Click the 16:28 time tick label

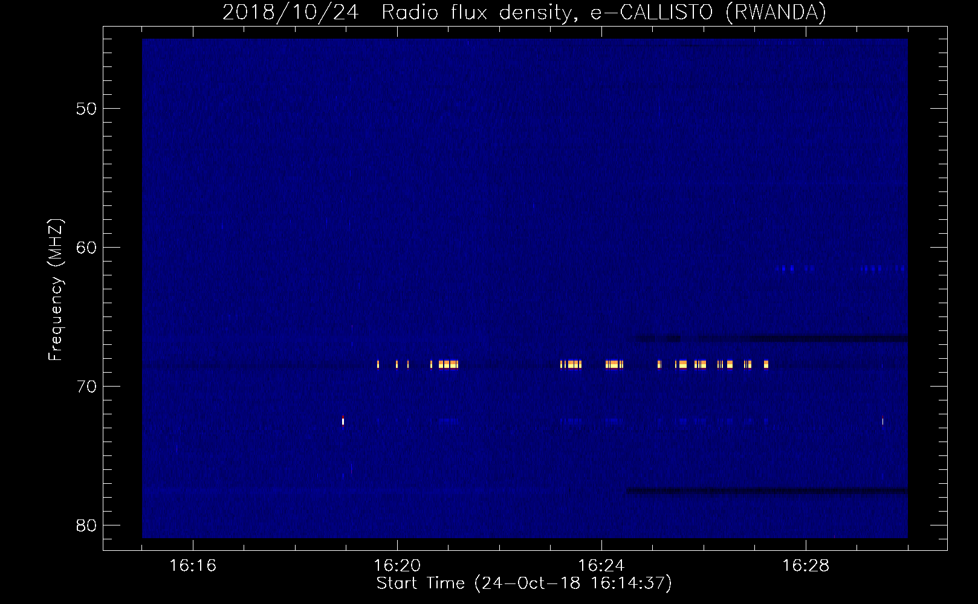coord(806,565)
